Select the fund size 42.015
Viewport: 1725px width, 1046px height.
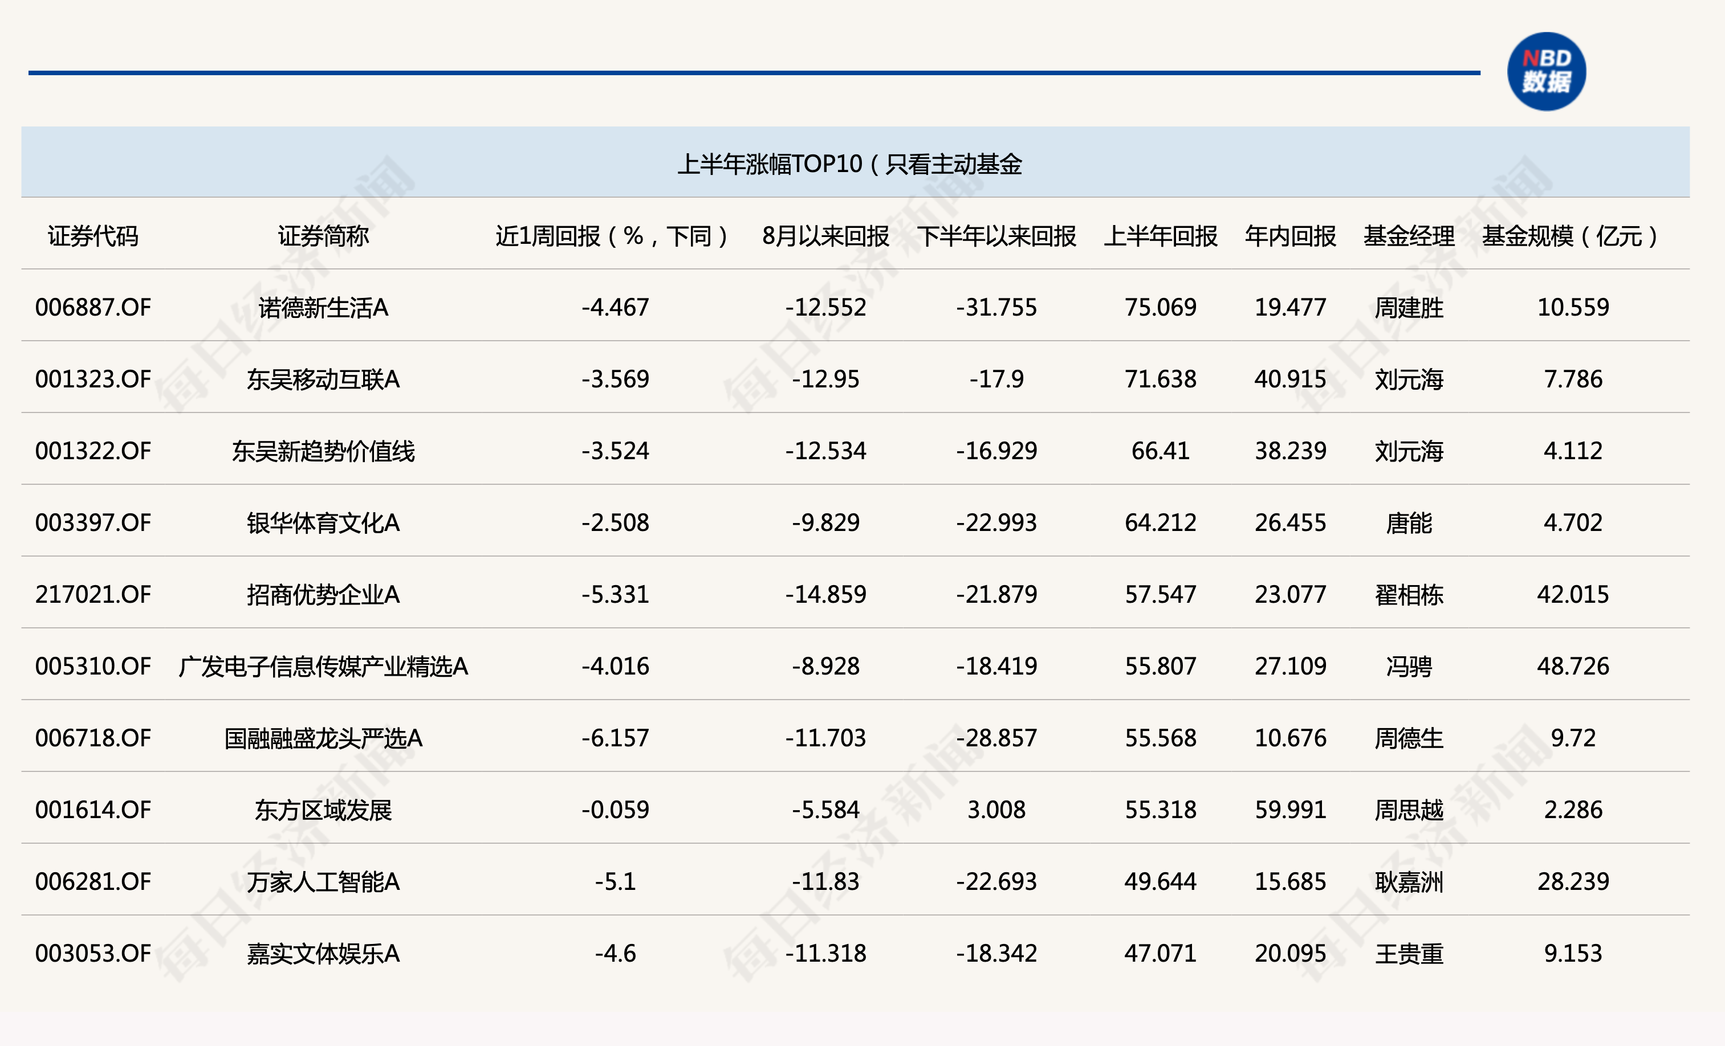tap(1573, 594)
